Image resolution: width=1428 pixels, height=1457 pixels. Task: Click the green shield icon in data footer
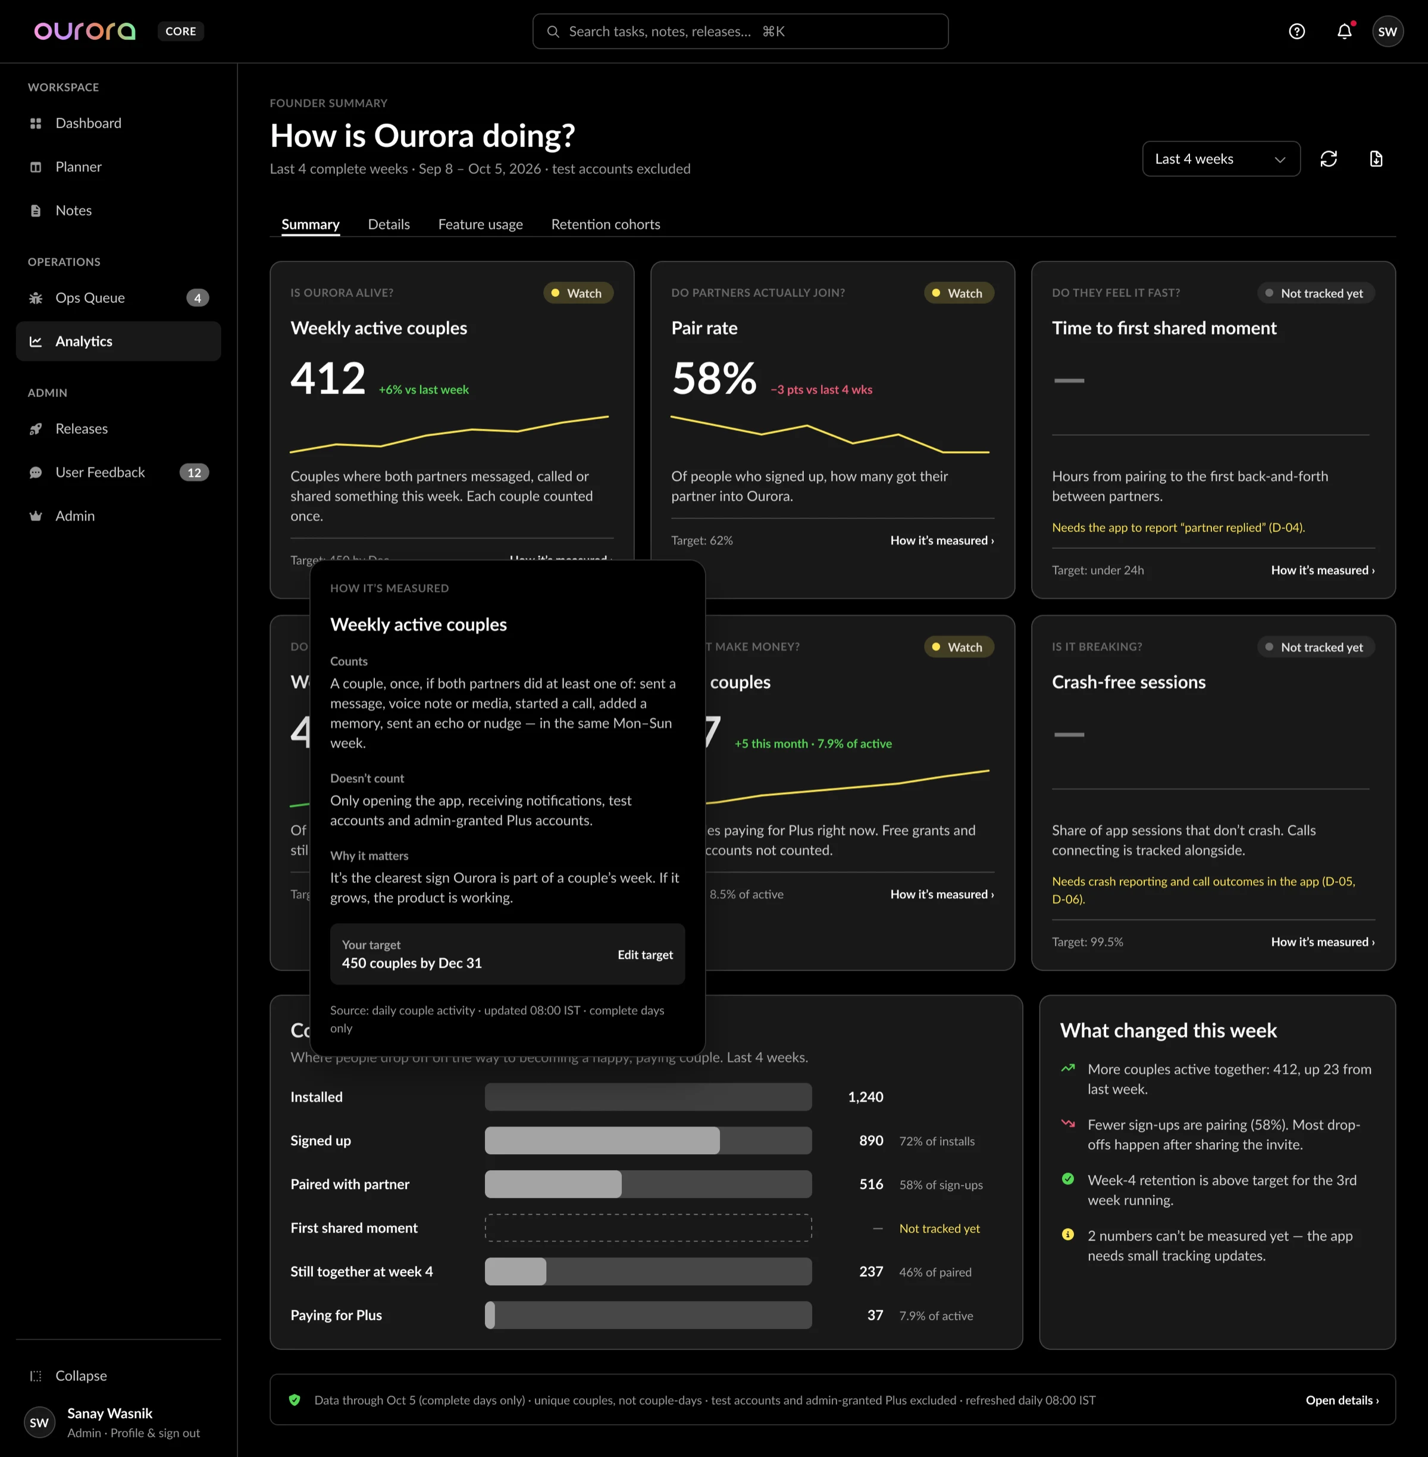[295, 1400]
